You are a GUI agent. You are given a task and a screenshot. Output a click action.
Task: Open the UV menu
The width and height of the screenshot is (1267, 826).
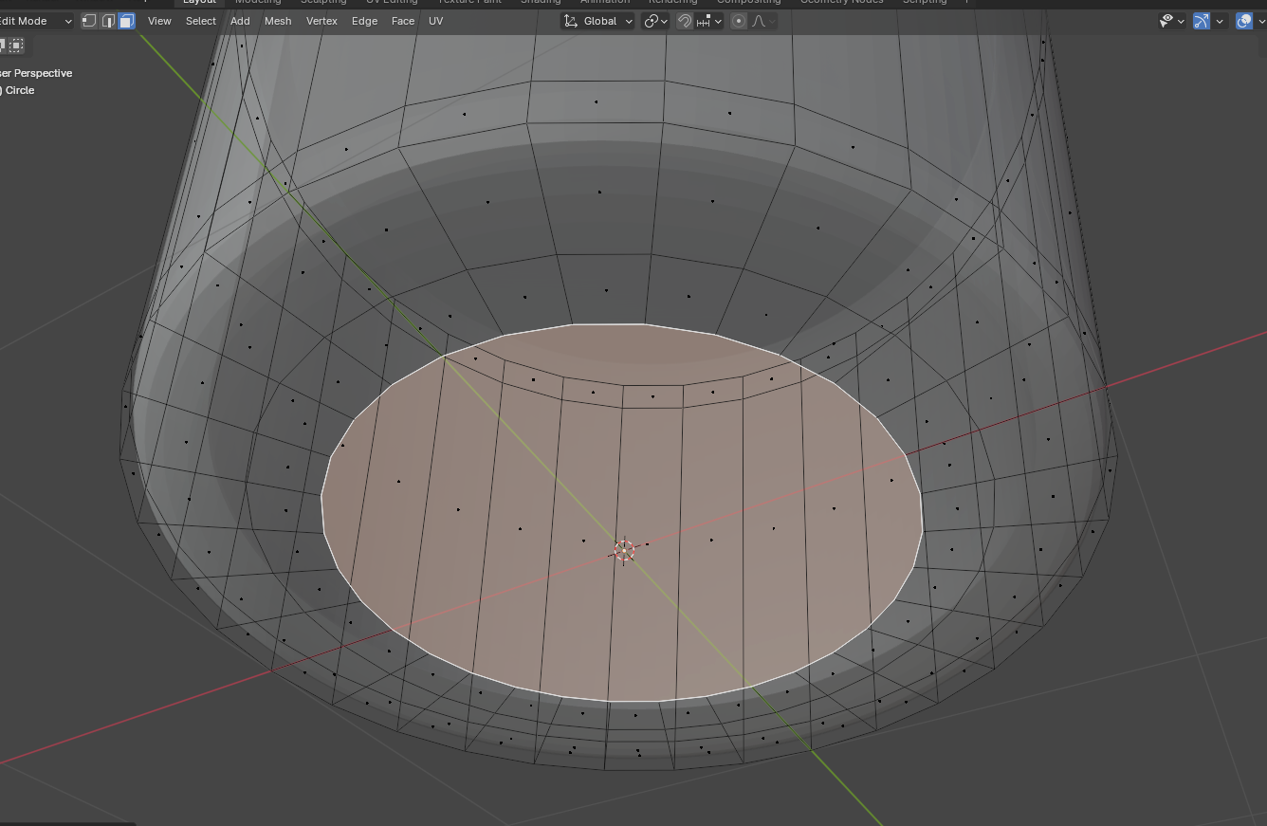tap(435, 21)
